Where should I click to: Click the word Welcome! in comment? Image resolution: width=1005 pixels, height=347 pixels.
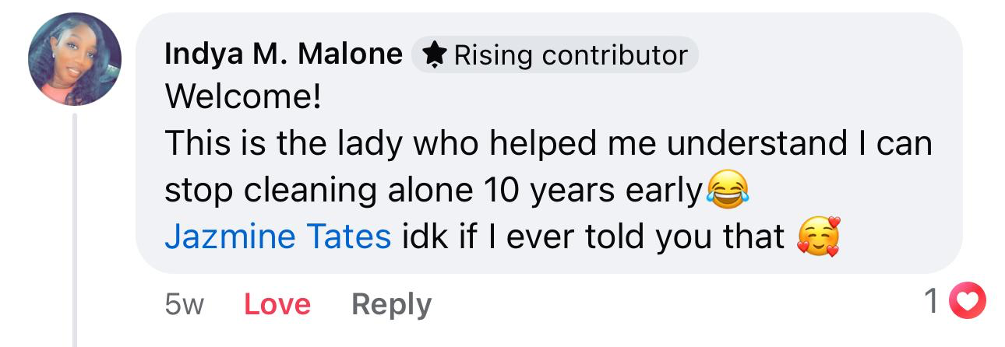tap(242, 98)
